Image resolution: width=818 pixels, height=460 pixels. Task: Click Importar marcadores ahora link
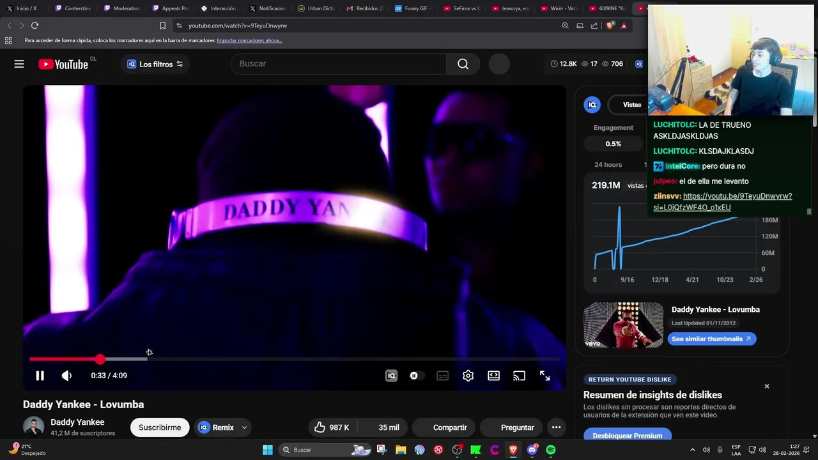[x=249, y=40]
